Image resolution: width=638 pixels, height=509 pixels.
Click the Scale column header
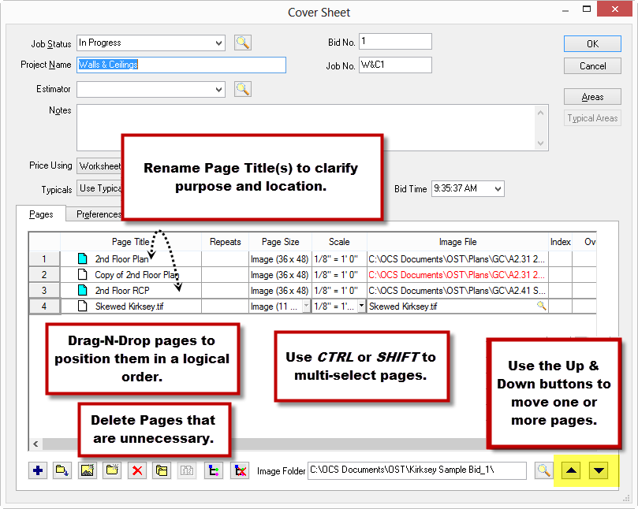(x=339, y=242)
